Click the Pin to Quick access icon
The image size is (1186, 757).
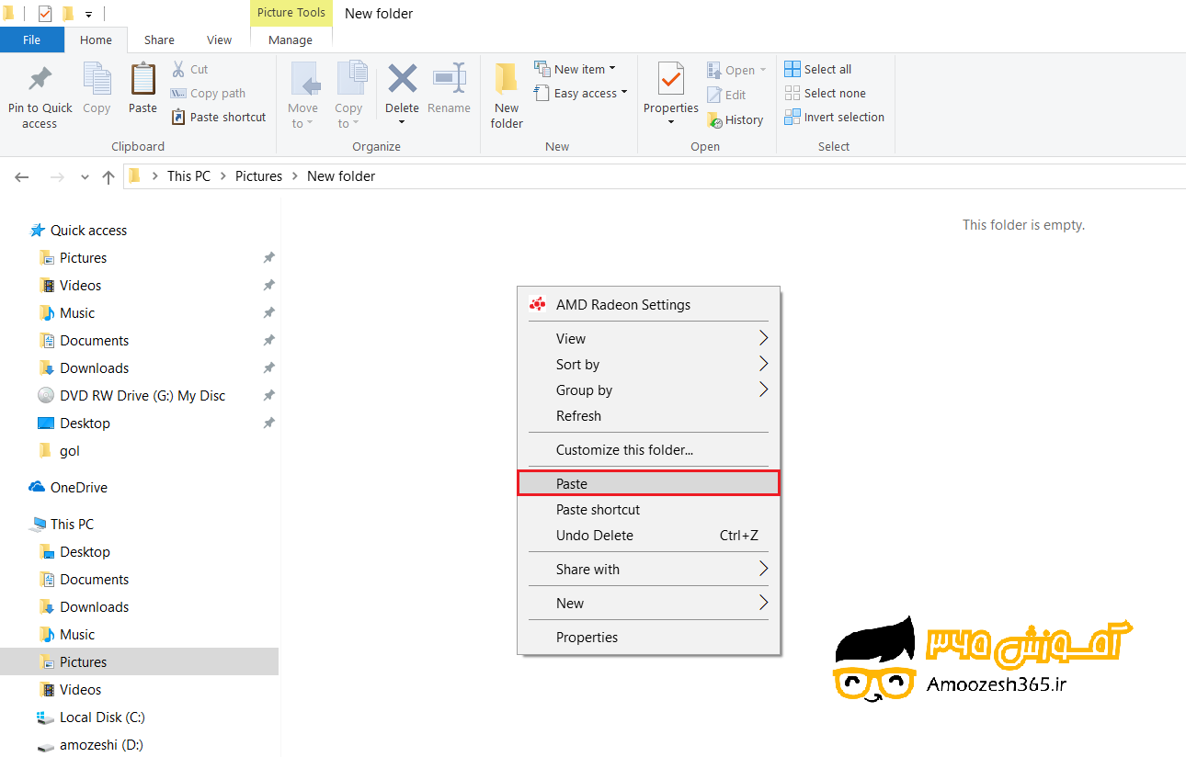pos(40,92)
